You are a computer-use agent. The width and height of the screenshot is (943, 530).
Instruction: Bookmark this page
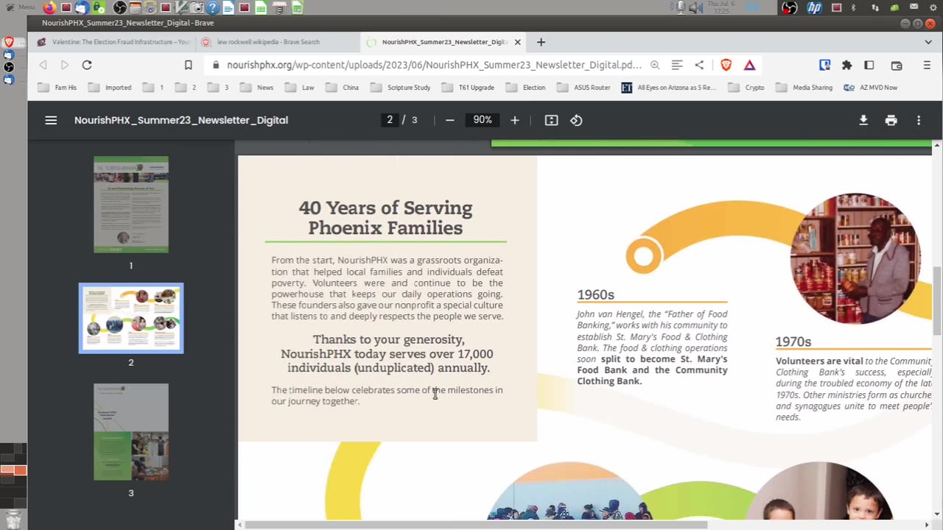(188, 65)
